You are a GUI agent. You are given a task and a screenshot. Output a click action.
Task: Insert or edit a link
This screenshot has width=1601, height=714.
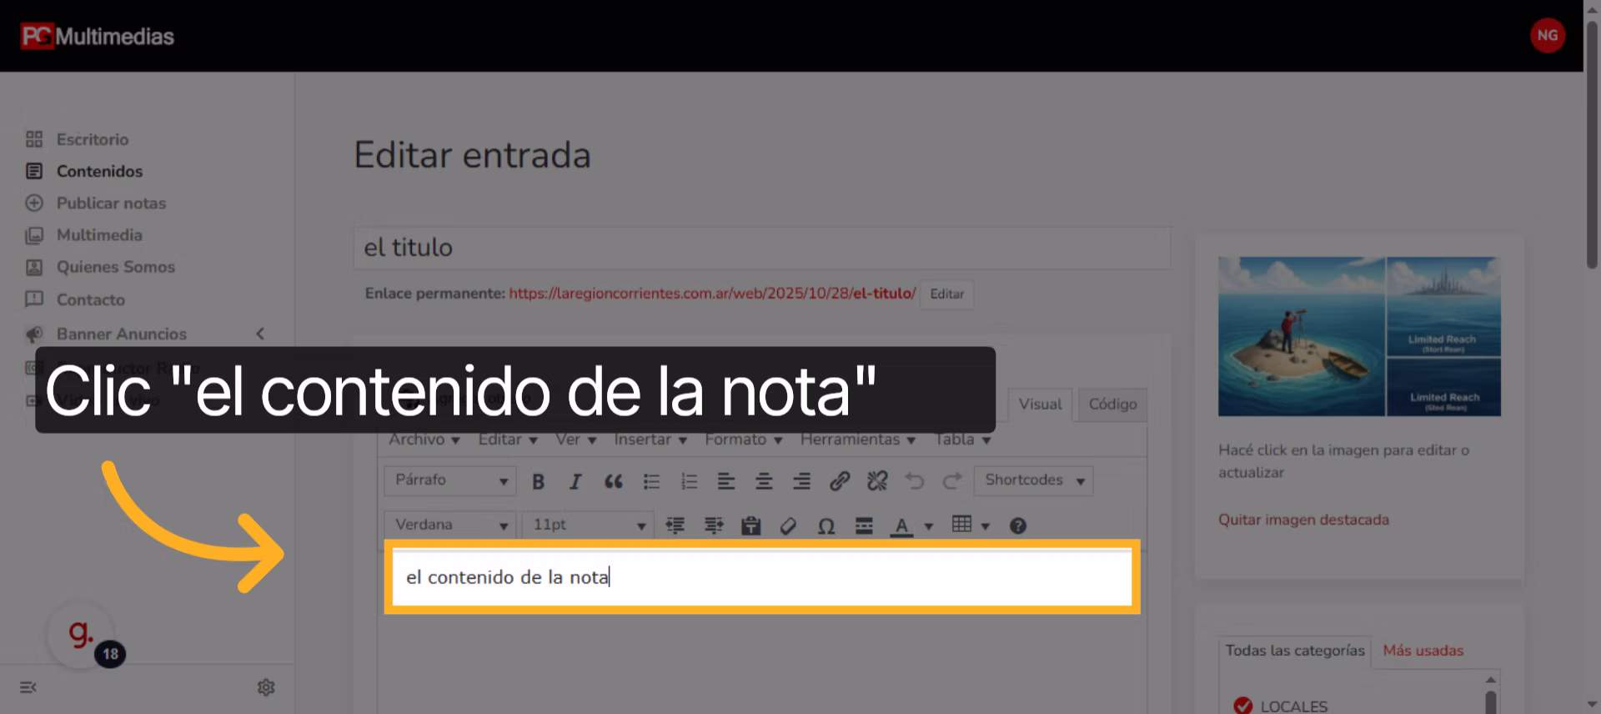(x=839, y=481)
